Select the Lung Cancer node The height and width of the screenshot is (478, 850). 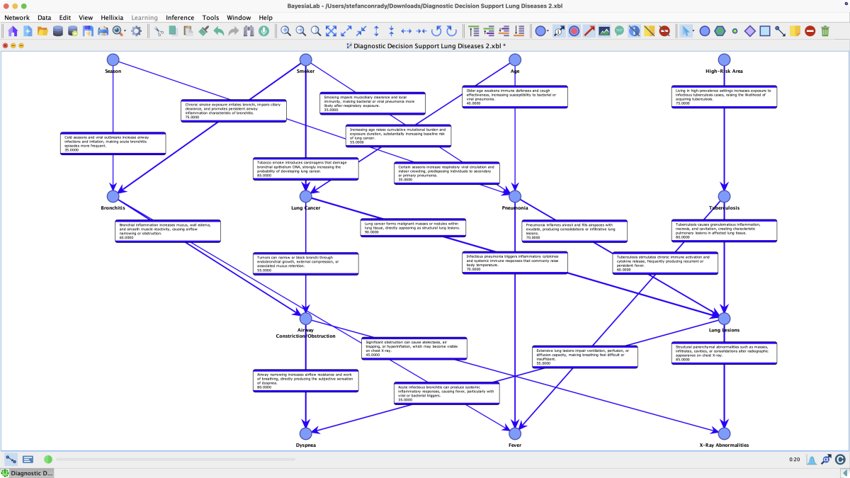(305, 196)
